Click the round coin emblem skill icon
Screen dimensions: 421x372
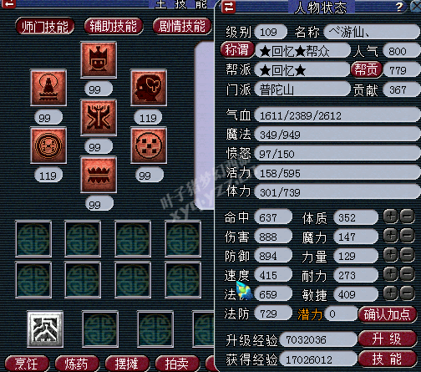48,145
